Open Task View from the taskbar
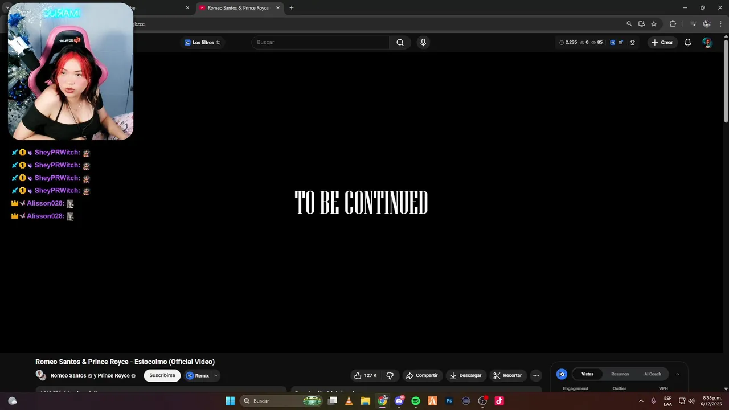Screen dimensions: 729x410 (332, 401)
